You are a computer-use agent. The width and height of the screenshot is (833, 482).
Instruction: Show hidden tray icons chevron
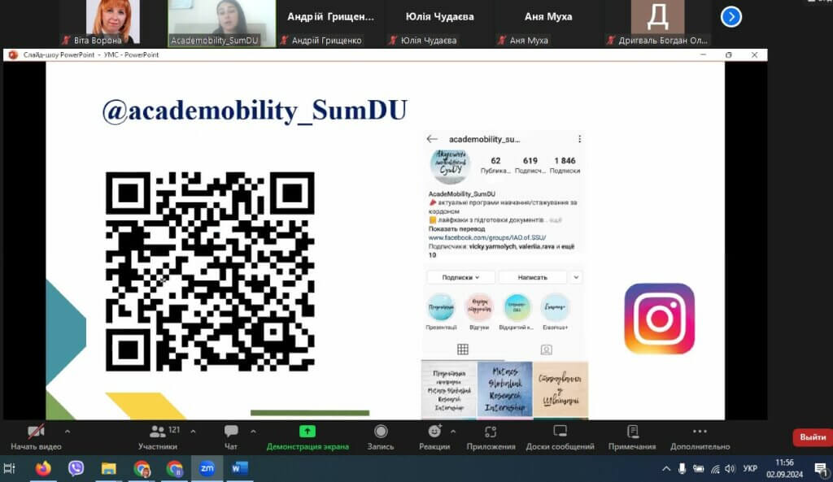point(666,469)
